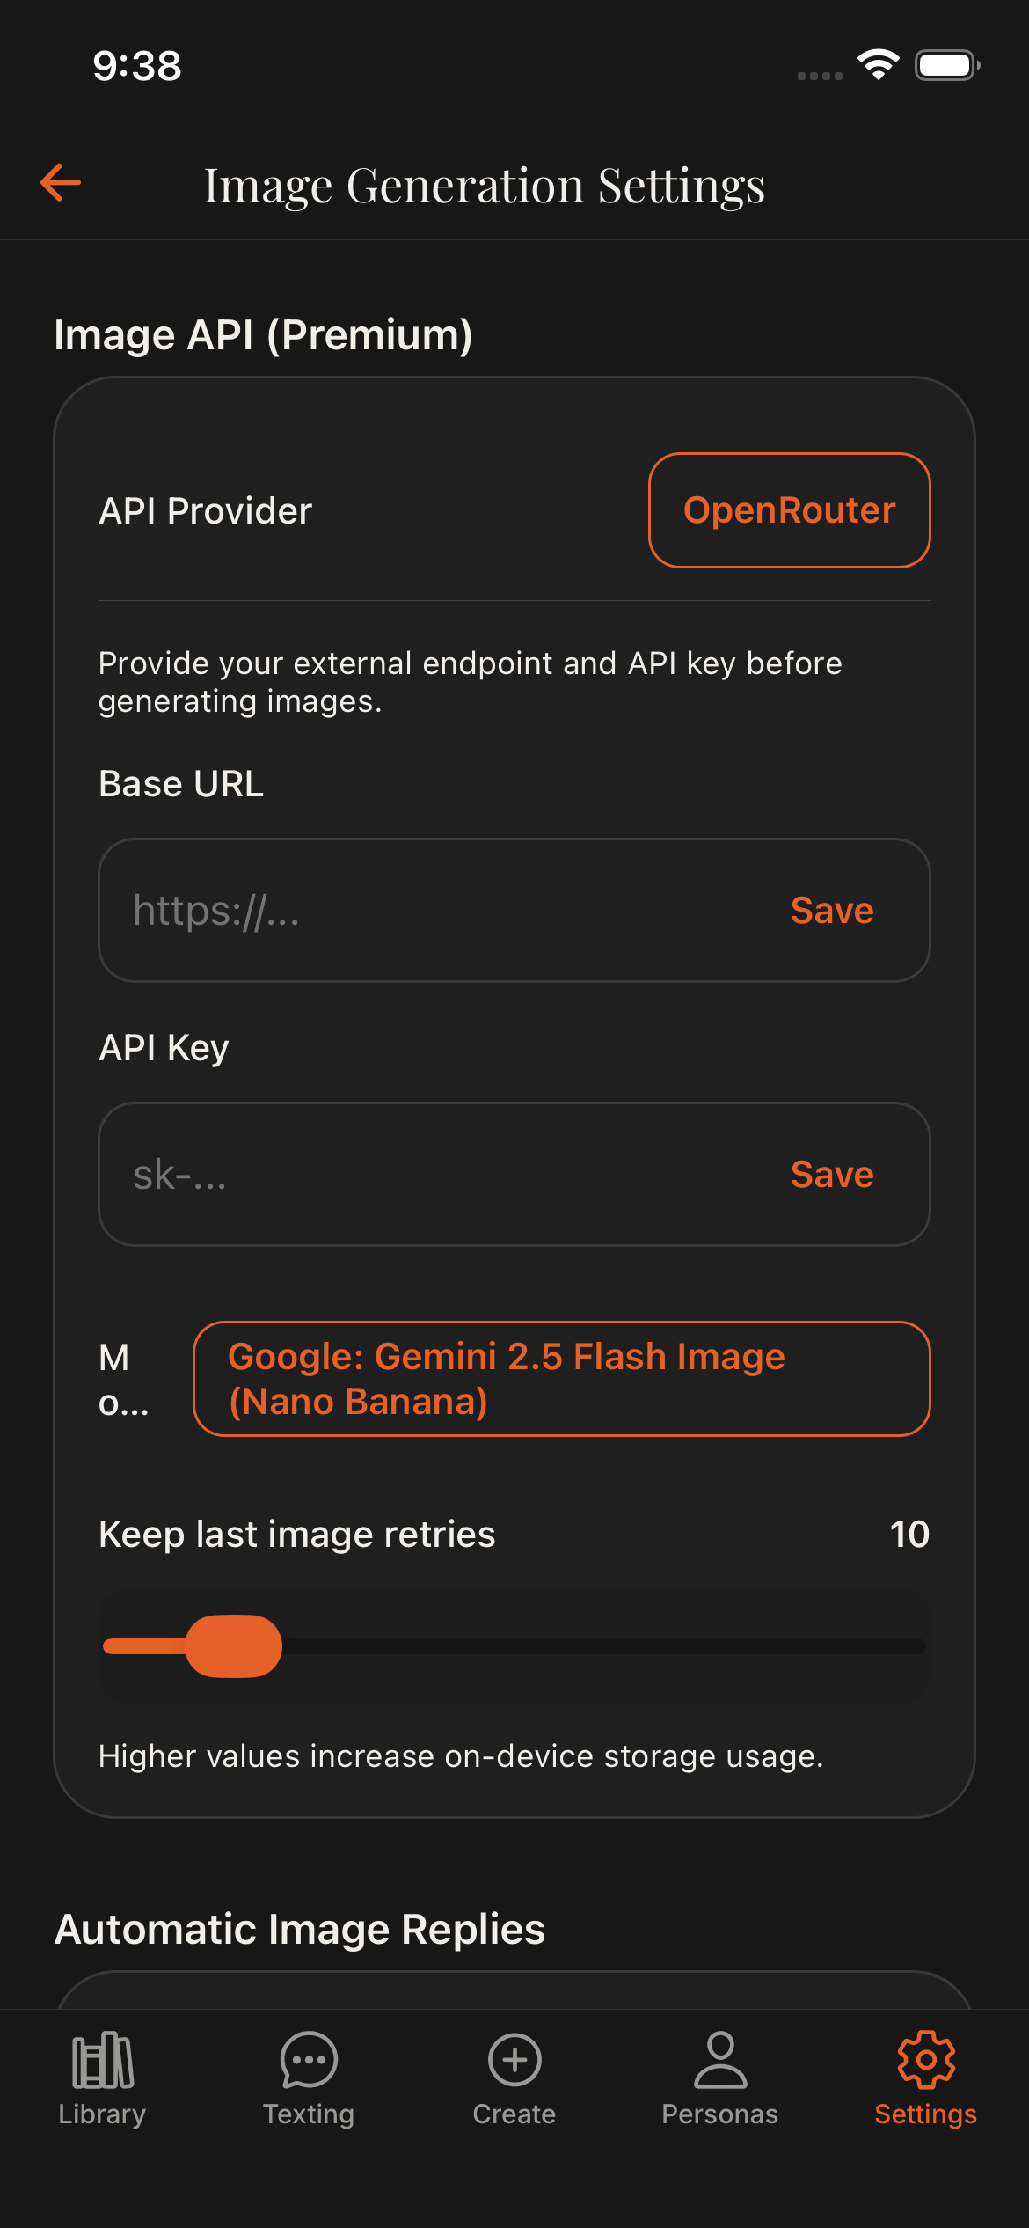
Task: Tap the Create plus icon
Action: [514, 2061]
